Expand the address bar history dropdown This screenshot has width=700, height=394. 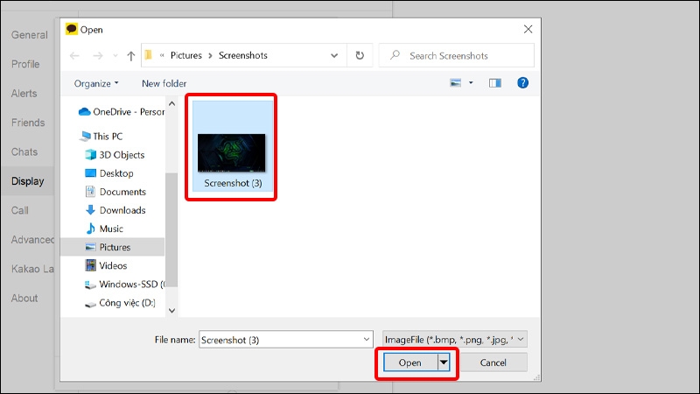click(x=334, y=56)
